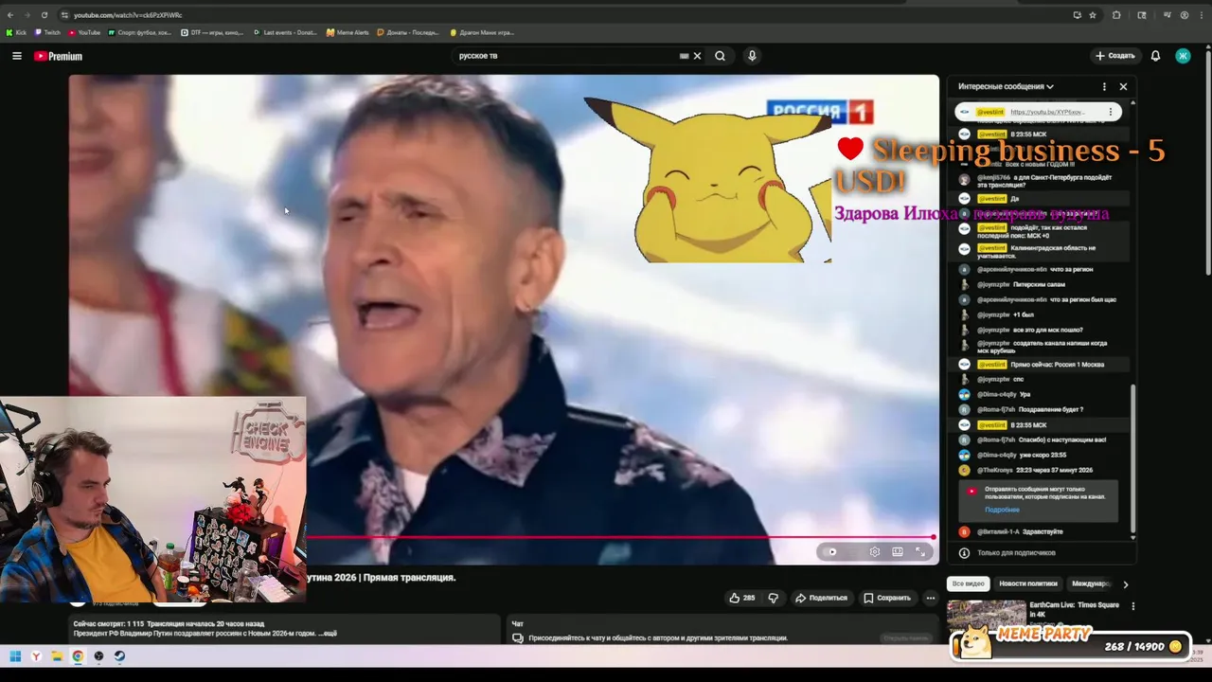Open the Chrome three-dot menu

click(1200, 15)
